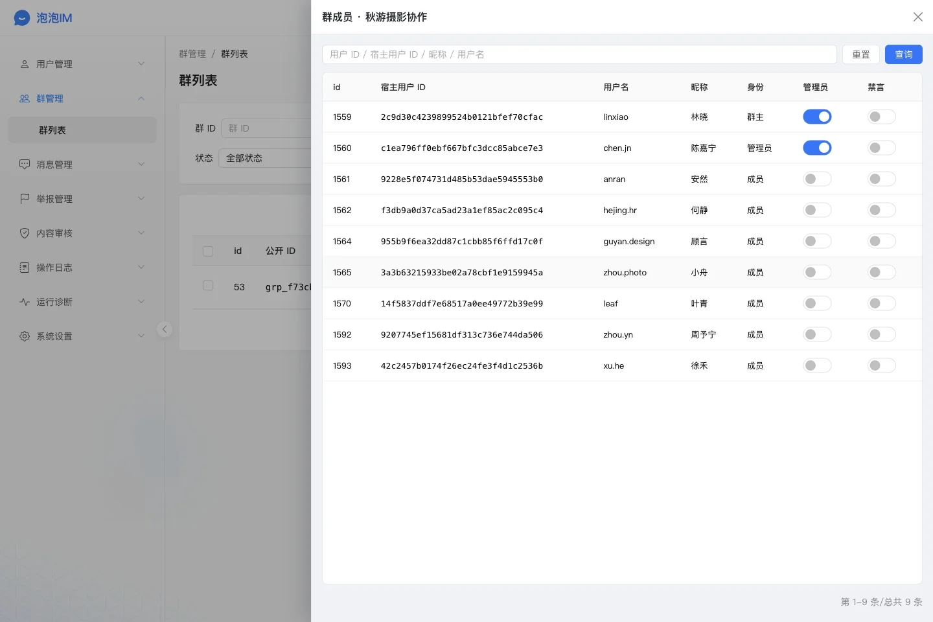Expand the 举报管理 menu chevron
This screenshot has width=933, height=622.
141,199
